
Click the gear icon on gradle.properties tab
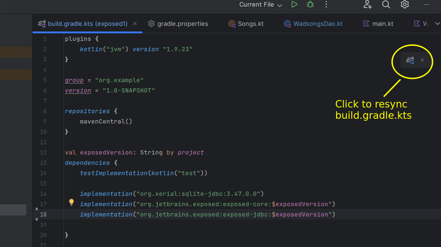(x=151, y=23)
